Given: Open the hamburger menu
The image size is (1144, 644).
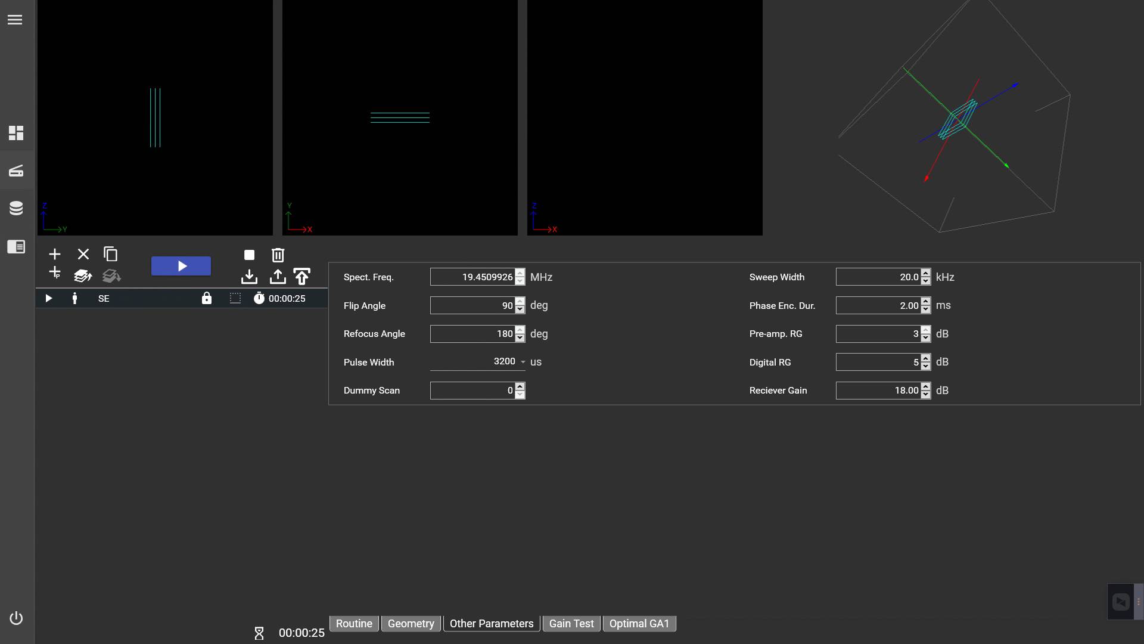Looking at the screenshot, I should point(15,20).
